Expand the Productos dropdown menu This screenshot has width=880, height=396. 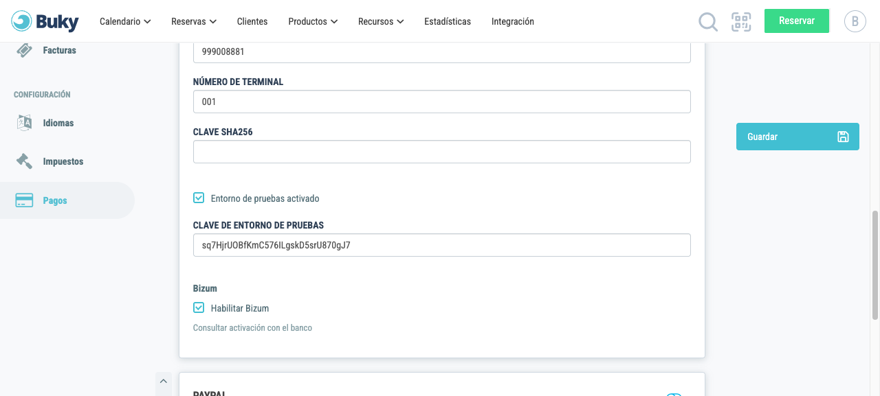[x=313, y=21]
